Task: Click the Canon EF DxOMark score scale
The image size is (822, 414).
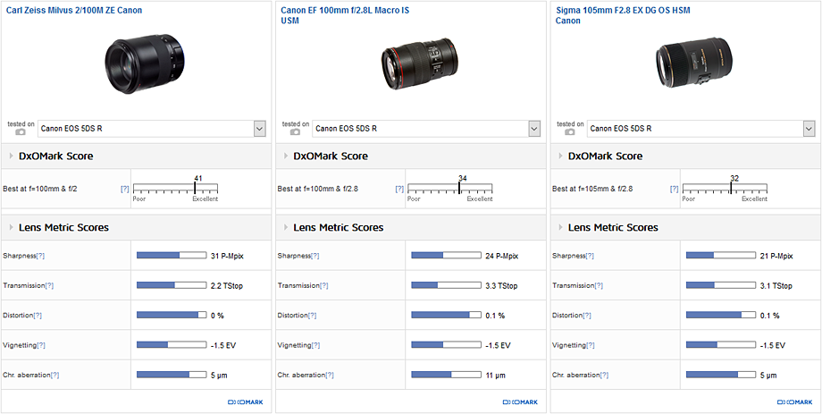Action: [x=450, y=189]
